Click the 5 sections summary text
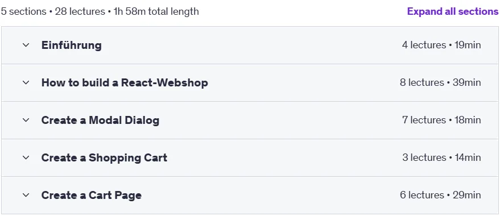 [24, 11]
